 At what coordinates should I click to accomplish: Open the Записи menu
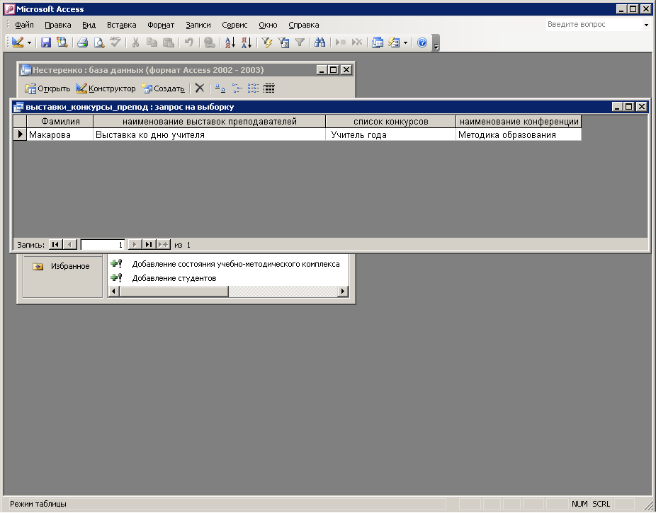[198, 25]
